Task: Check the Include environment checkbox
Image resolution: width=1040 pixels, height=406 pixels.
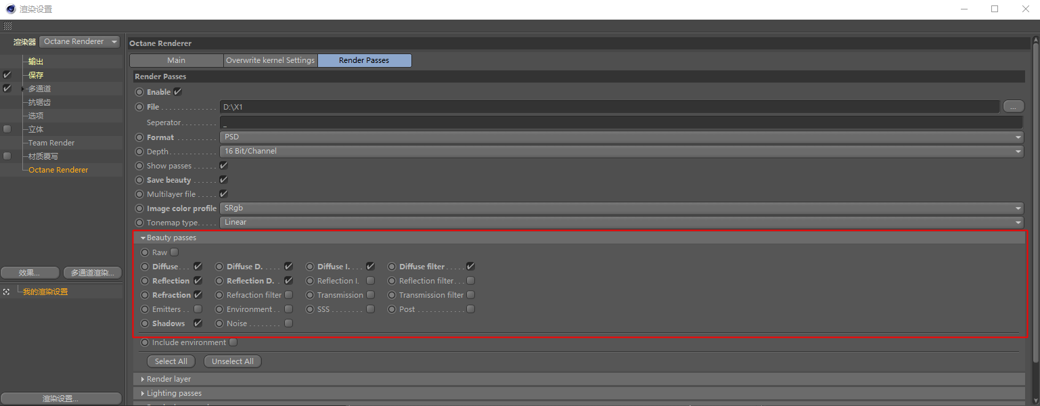Action: click(x=233, y=342)
